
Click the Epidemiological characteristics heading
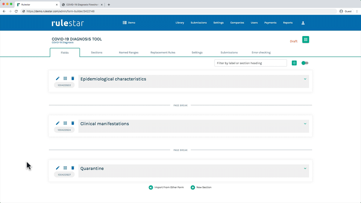pyautogui.click(x=113, y=79)
